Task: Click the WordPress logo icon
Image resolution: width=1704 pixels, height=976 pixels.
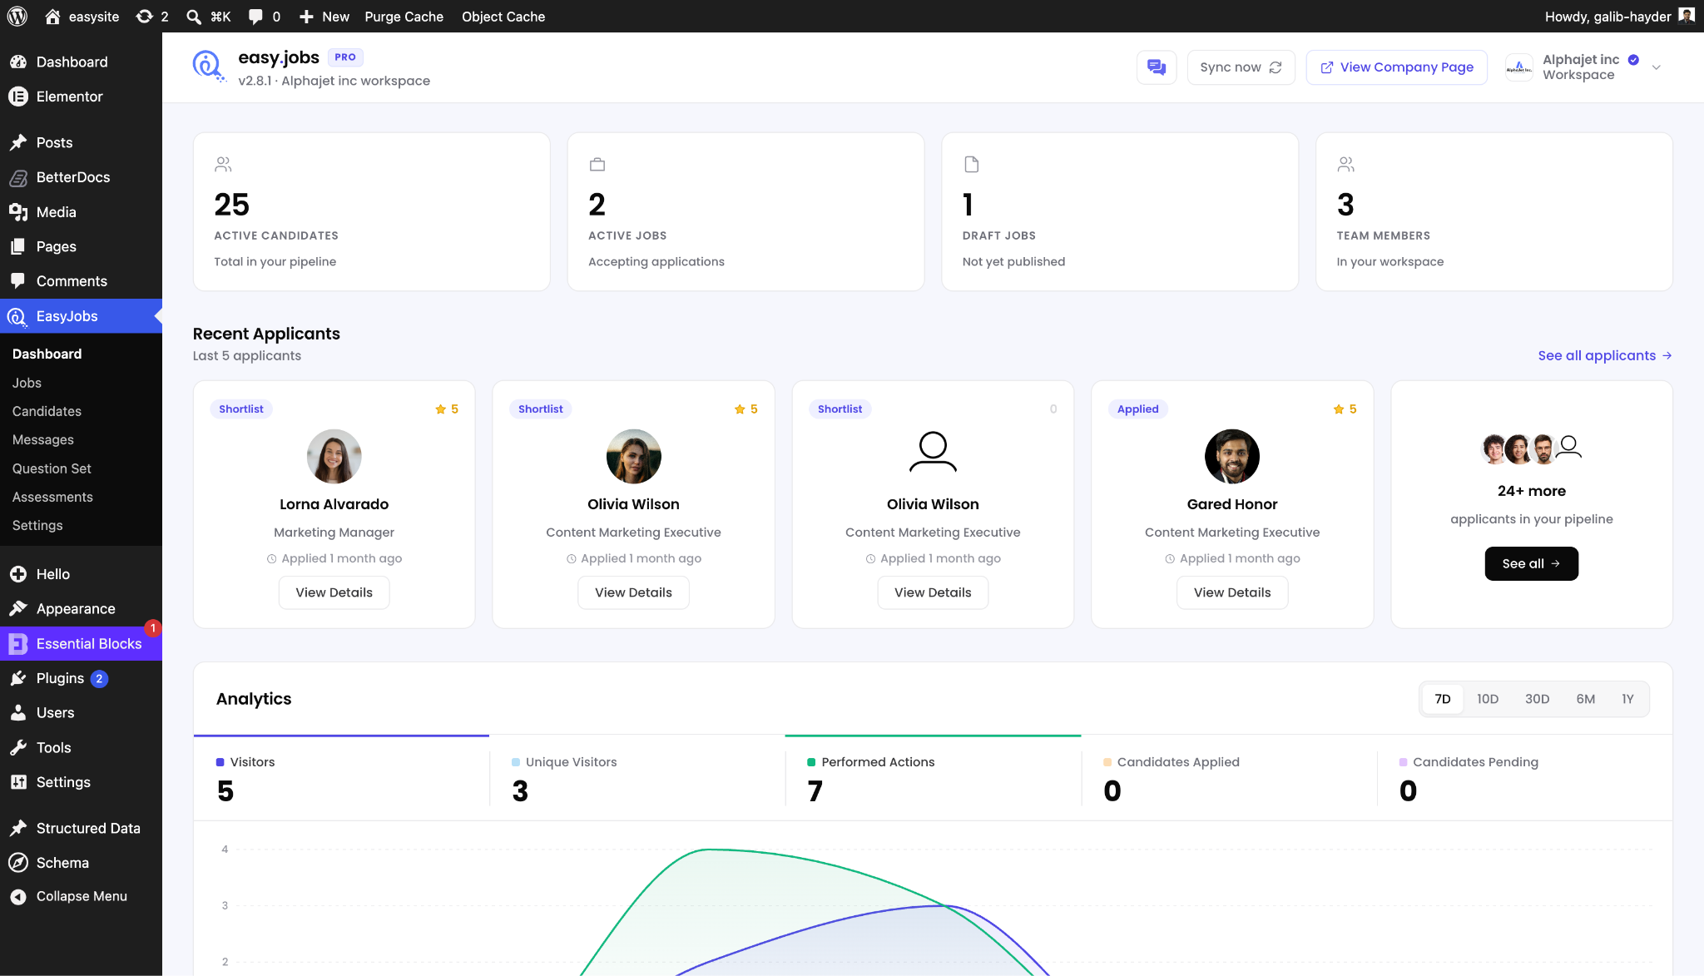Action: click(17, 17)
